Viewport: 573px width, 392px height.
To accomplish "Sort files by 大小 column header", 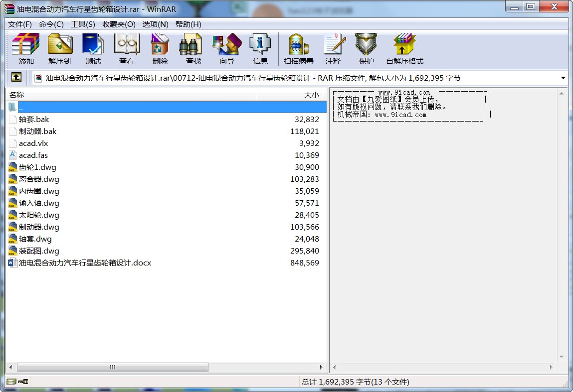I will click(x=291, y=95).
